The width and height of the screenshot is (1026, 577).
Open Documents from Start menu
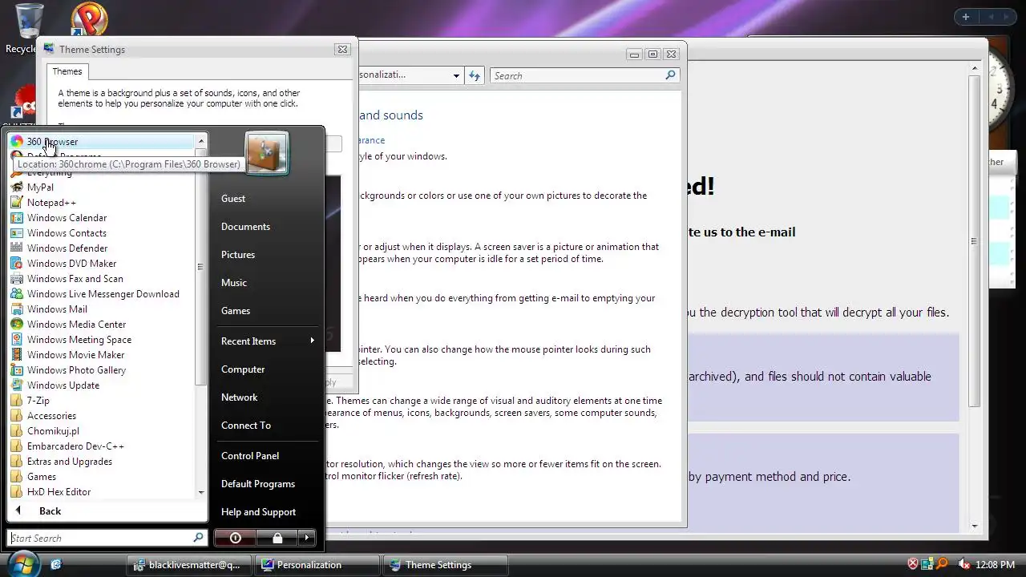coord(245,227)
